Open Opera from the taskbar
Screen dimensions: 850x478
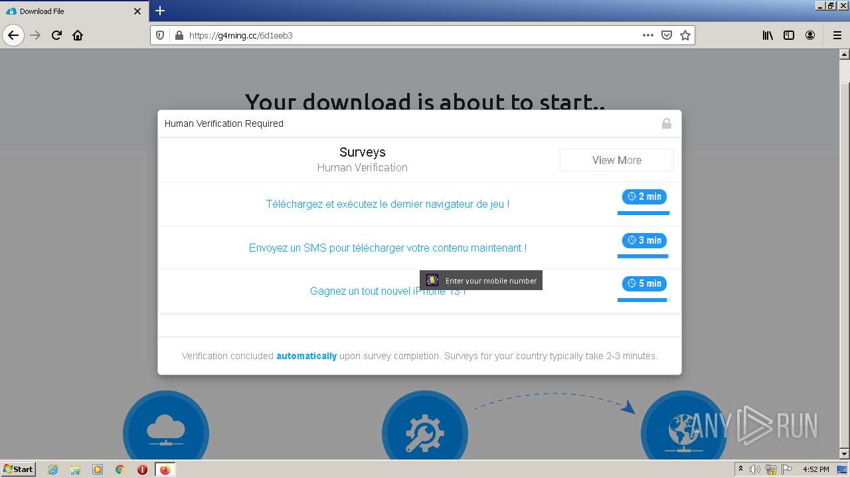point(142,469)
